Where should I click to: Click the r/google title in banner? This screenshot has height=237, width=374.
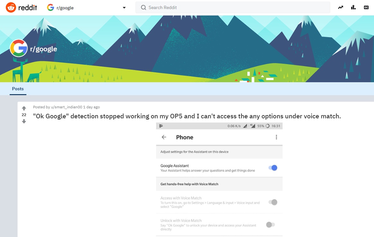43,49
